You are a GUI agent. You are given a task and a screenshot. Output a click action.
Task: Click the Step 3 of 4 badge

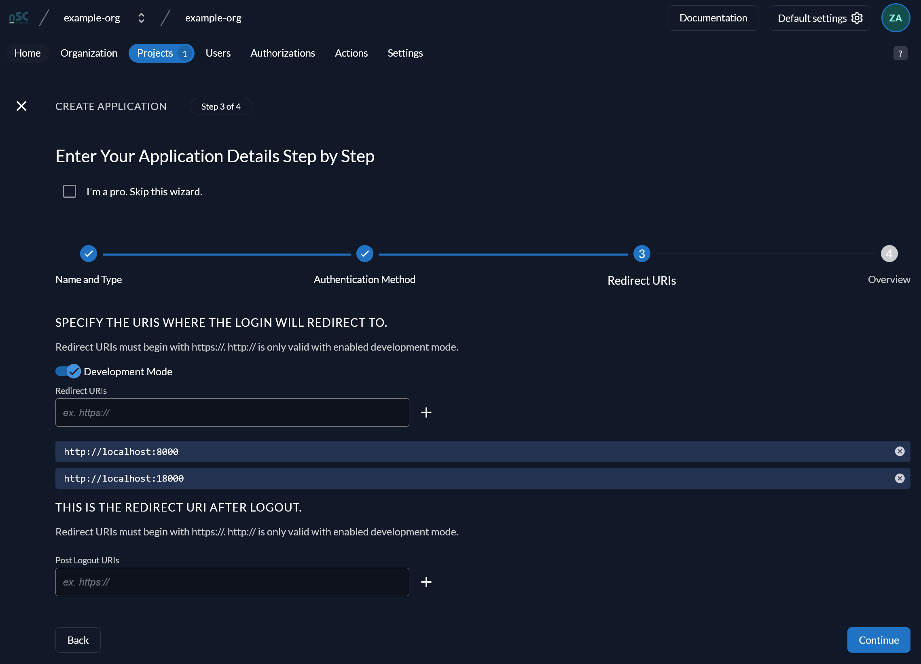[220, 106]
